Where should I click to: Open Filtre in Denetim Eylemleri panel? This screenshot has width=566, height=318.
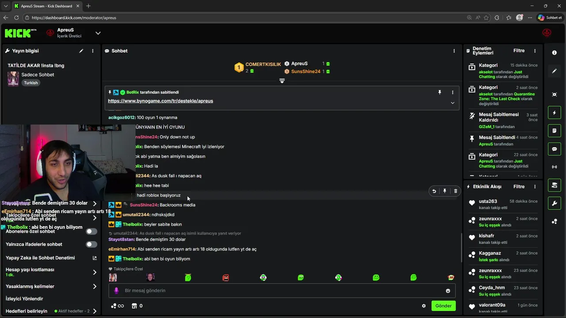point(519,51)
